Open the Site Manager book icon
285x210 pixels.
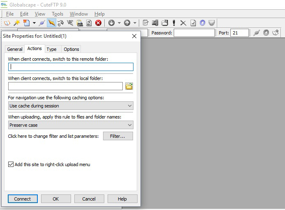(x=7, y=23)
